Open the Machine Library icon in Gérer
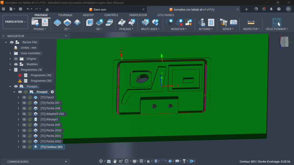Image resolution: width=294 pixels, height=165 pixels. 233,22
